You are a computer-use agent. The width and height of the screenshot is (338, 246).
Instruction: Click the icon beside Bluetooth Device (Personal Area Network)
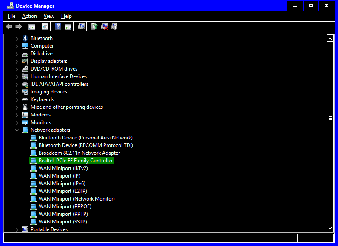[34, 138]
